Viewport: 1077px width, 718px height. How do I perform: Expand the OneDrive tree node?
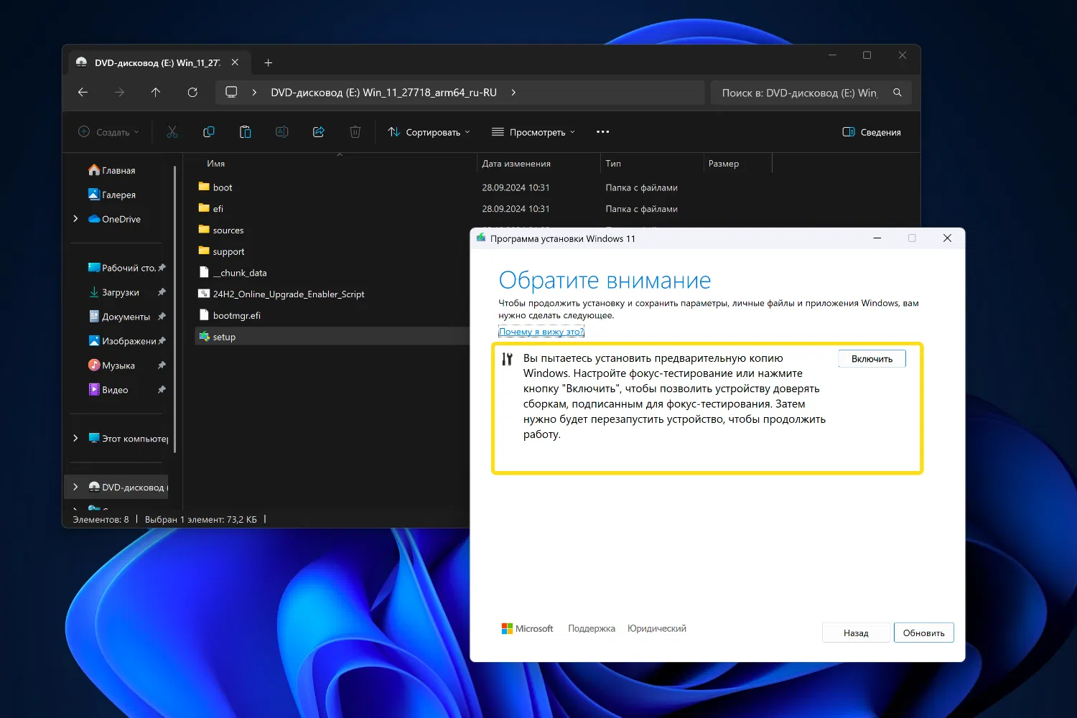pos(75,219)
